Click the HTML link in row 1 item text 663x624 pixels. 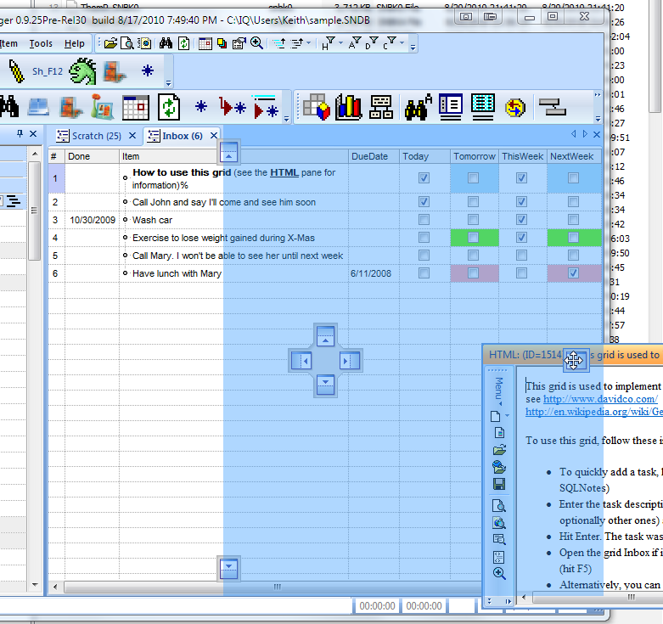click(284, 172)
